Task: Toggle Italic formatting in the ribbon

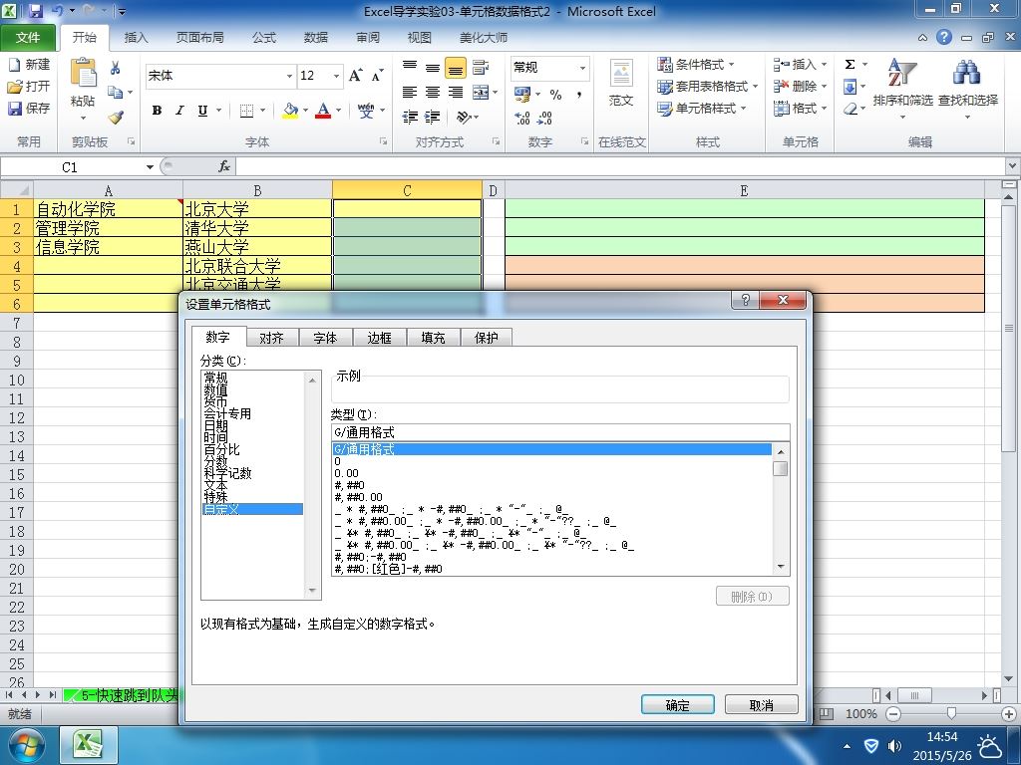Action: pos(179,111)
